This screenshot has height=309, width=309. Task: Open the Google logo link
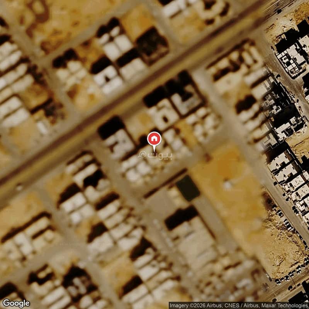16,303
